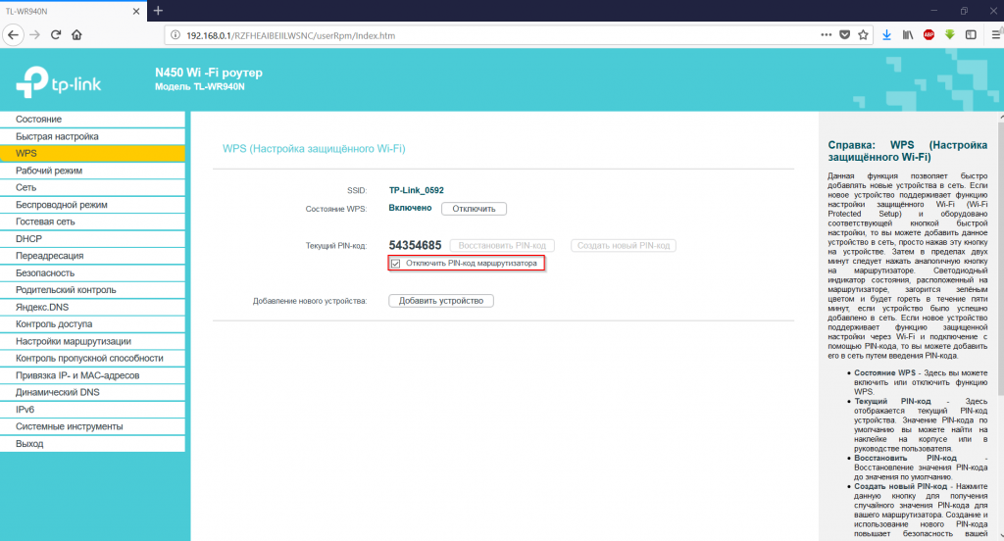Show the browser library icon
This screenshot has width=1004, height=541.
(908, 35)
